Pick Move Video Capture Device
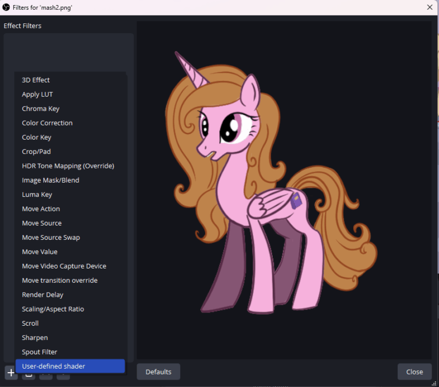439x387 pixels. click(64, 266)
